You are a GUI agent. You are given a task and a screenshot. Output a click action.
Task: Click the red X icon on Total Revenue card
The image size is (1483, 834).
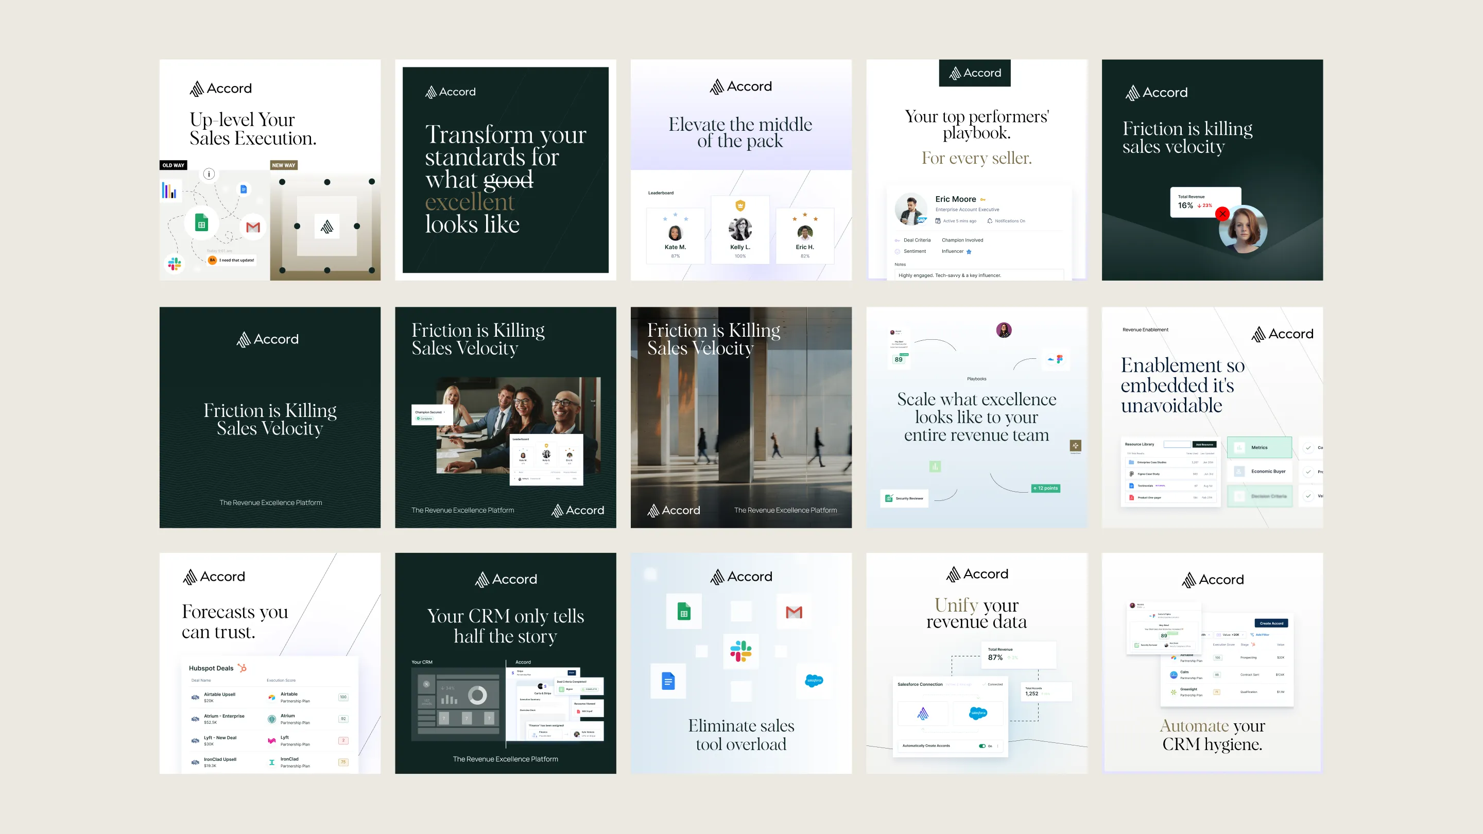coord(1222,214)
